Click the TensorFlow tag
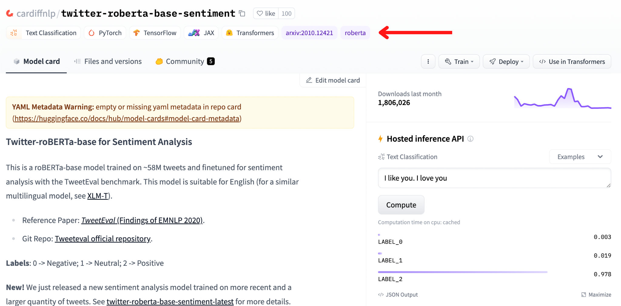Viewport: 621px width, 306px height. click(x=155, y=33)
